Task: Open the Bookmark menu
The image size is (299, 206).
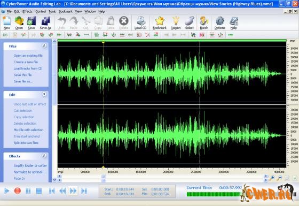Action: (65, 11)
